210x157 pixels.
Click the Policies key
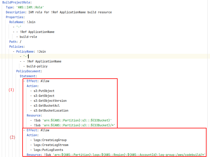17,47
